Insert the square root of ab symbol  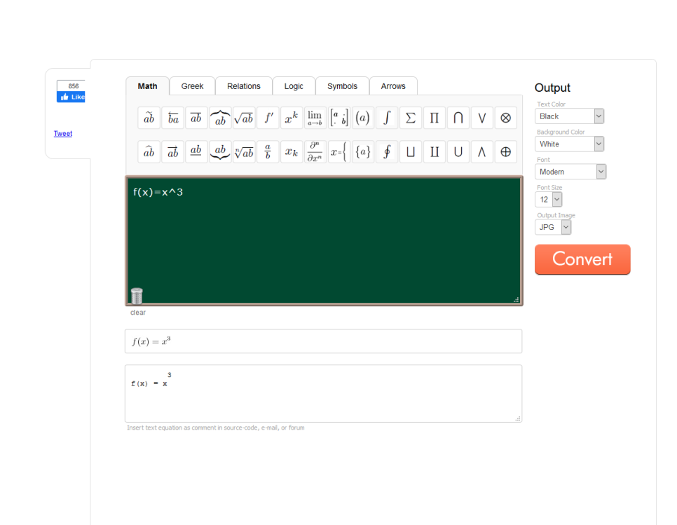click(244, 118)
